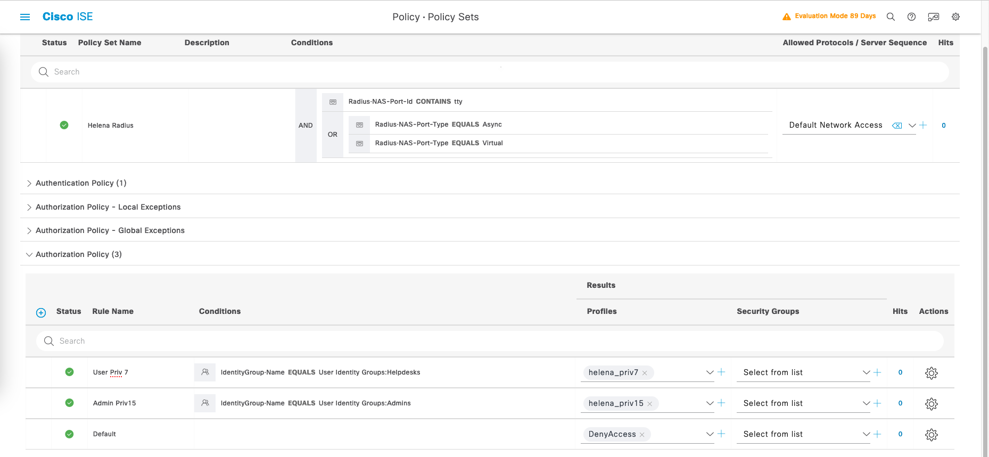Toggle status of User Priv 7 rule
989x457 pixels.
(x=69, y=372)
